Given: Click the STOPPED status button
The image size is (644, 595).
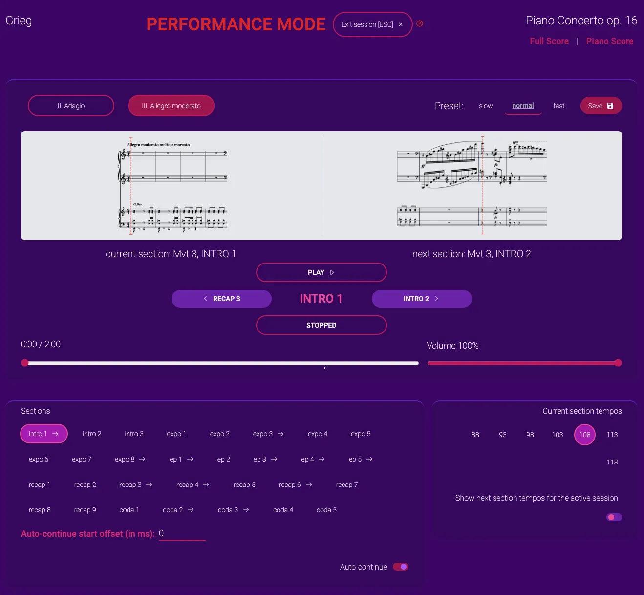Looking at the screenshot, I should 322,325.
